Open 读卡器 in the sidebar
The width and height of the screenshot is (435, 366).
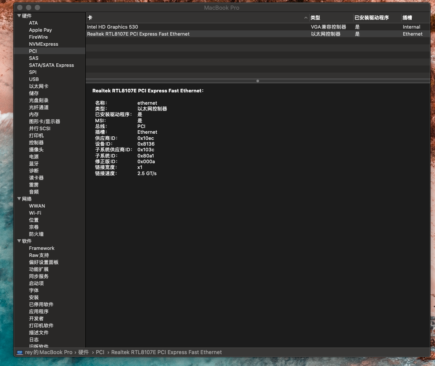pos(36,178)
